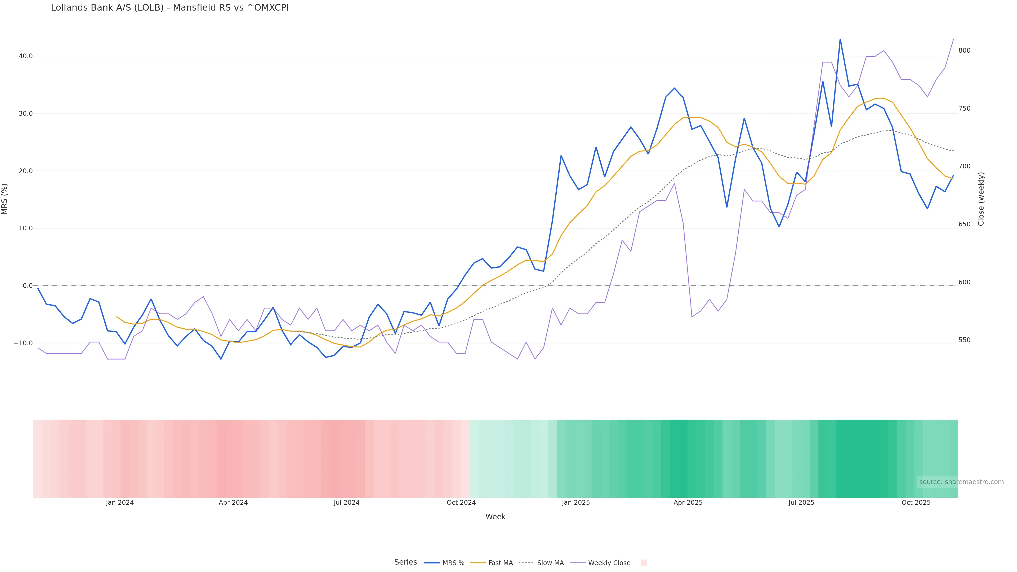This screenshot has width=1017, height=572.
Task: Click the 550 right axis tick label
Action: tap(965, 340)
